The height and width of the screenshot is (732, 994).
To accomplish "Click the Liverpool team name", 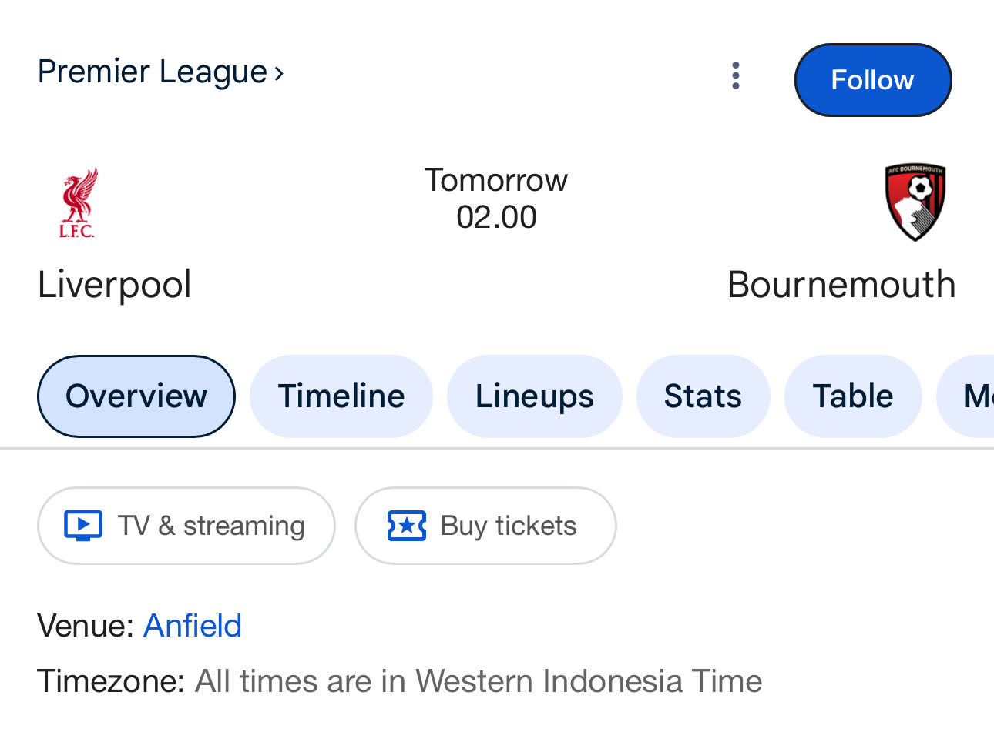I will coord(115,285).
